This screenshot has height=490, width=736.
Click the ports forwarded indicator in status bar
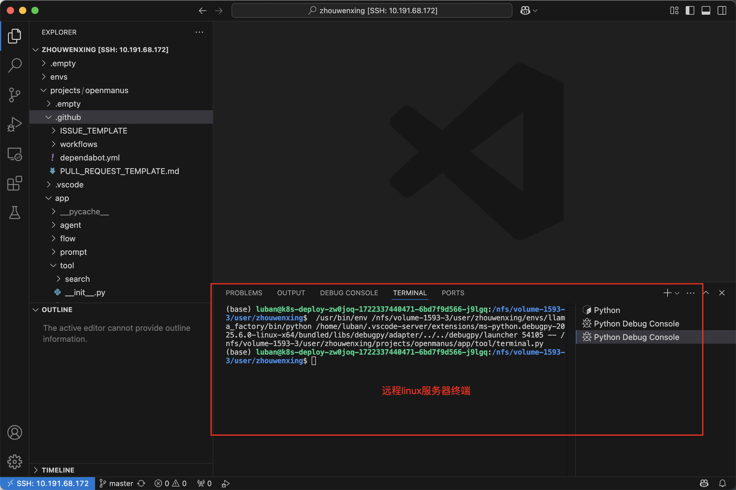click(205, 484)
